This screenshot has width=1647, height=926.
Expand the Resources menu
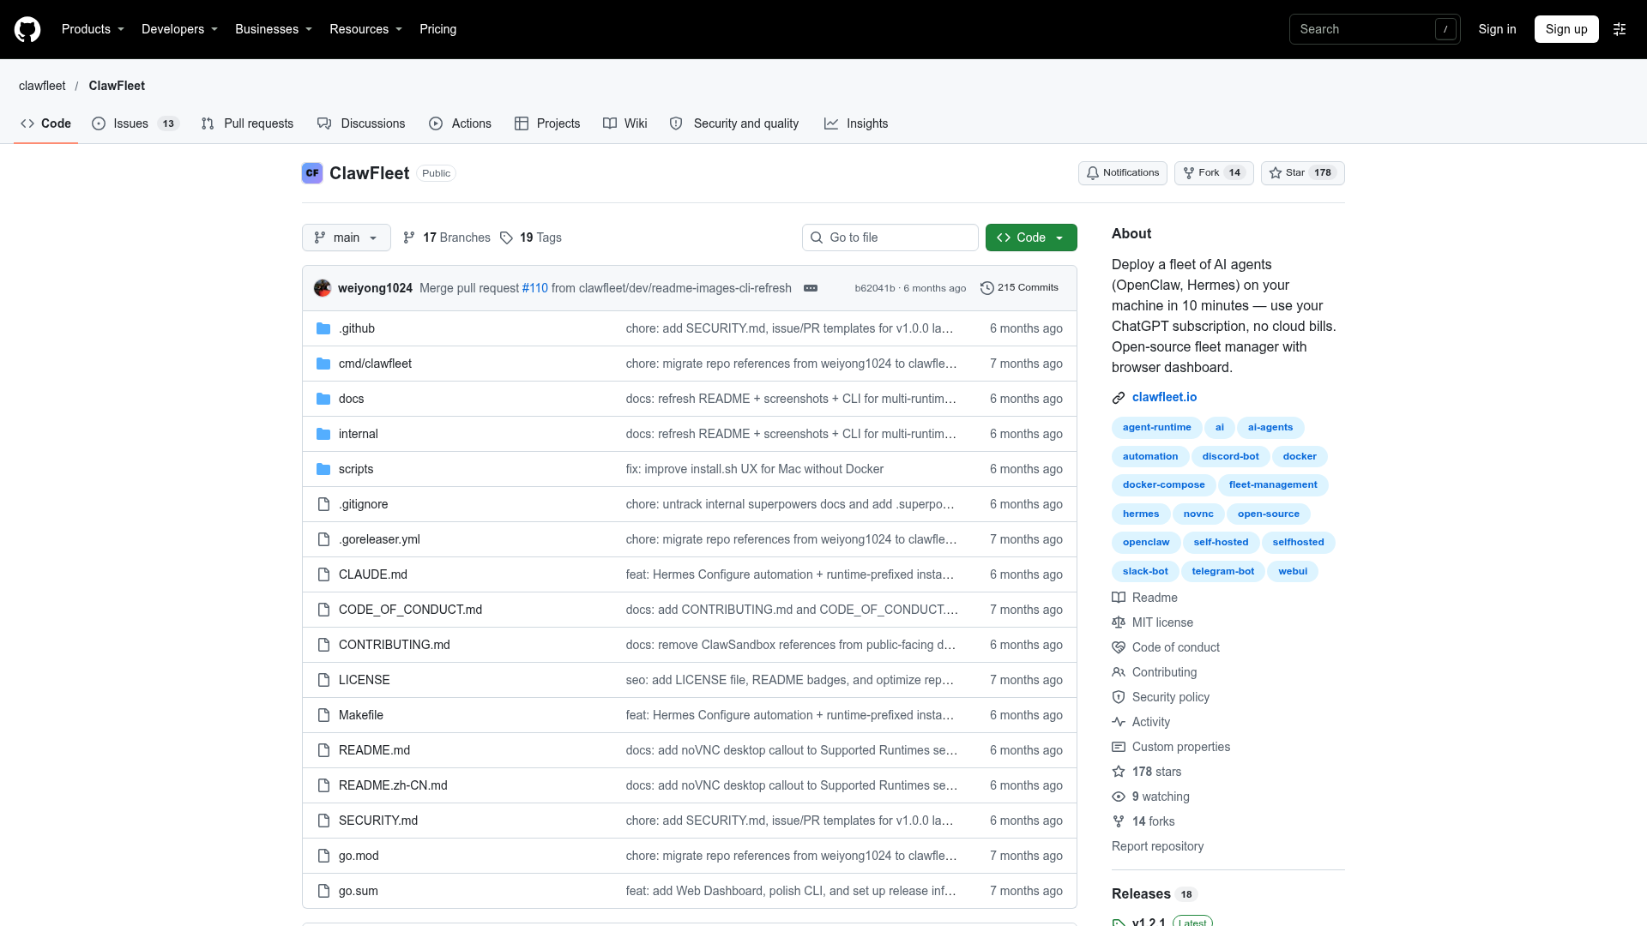[x=365, y=29]
